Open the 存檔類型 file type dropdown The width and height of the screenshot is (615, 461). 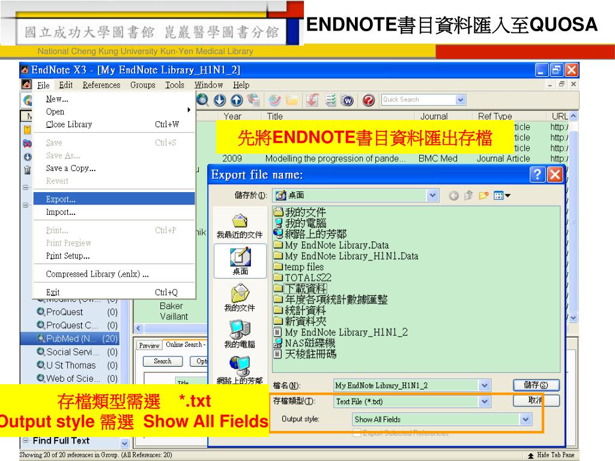pyautogui.click(x=485, y=402)
